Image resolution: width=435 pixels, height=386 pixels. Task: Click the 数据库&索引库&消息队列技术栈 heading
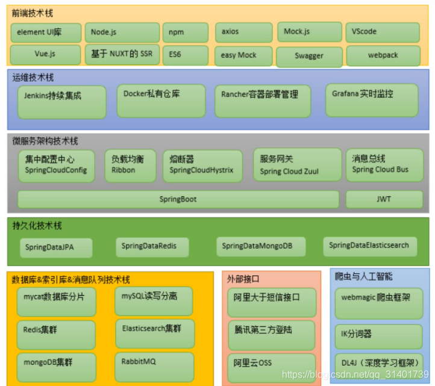(x=70, y=279)
